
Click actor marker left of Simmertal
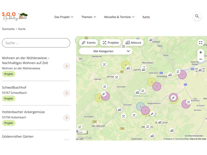(119, 110)
